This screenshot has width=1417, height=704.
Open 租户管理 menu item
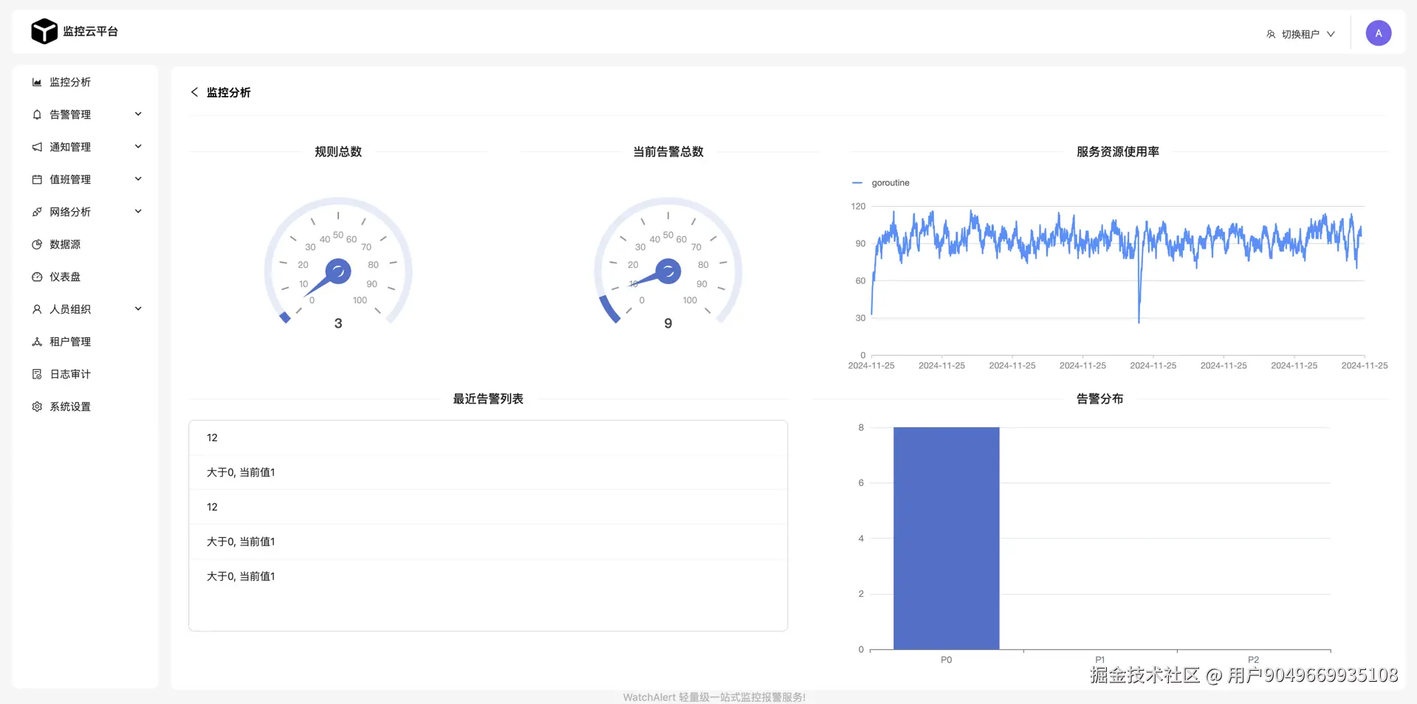click(x=85, y=342)
